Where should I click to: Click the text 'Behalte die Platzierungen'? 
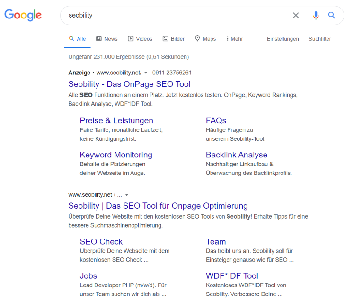[113, 164]
